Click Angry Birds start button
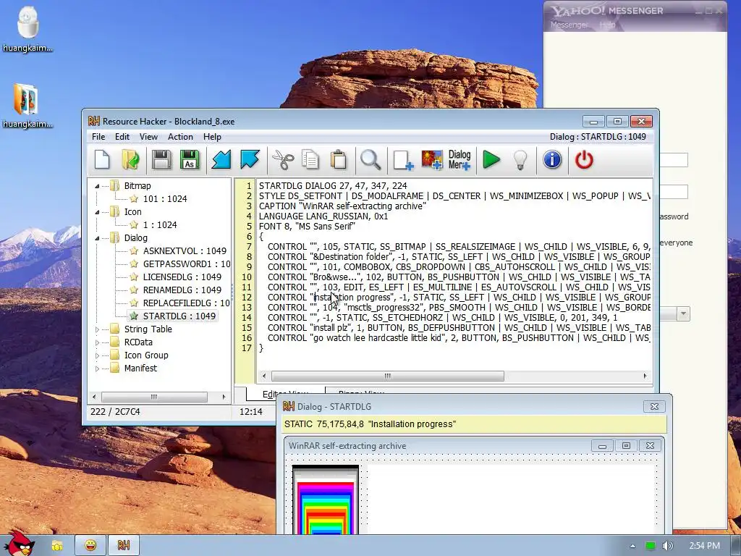Screen dimensions: 741x556 click(19, 544)
